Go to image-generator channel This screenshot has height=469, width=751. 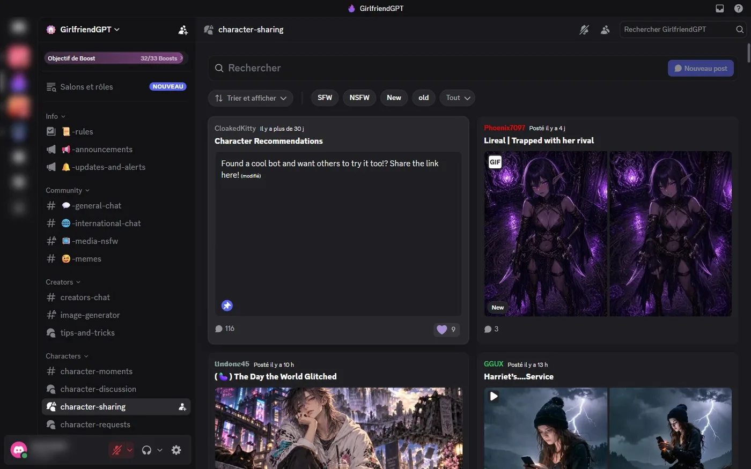pyautogui.click(x=116, y=315)
